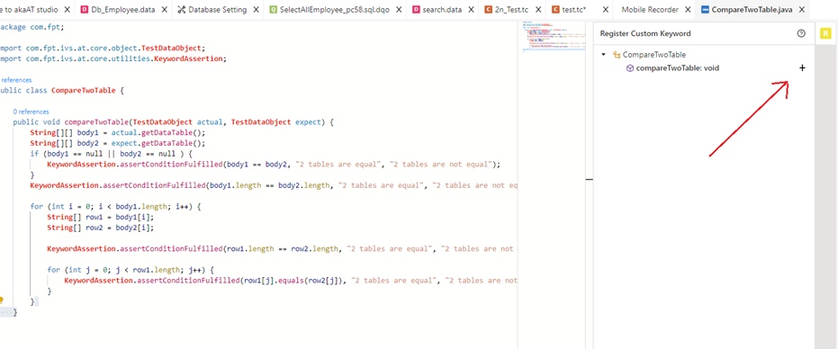Click the compareTwoTable method signature line
The image size is (838, 349).
pos(173,121)
